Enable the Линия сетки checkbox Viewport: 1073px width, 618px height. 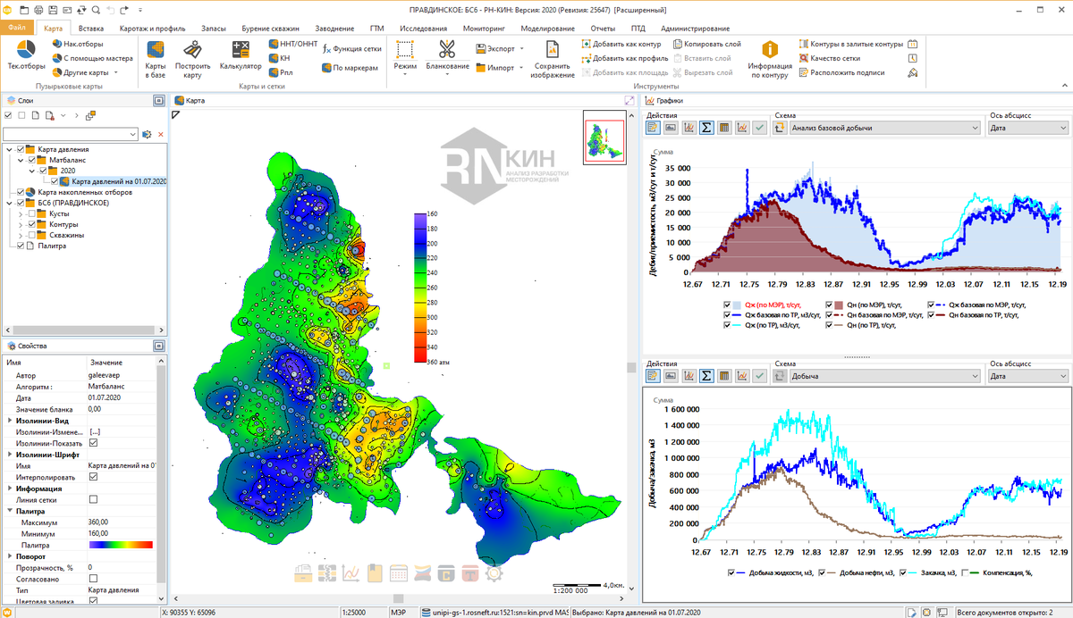pos(94,499)
